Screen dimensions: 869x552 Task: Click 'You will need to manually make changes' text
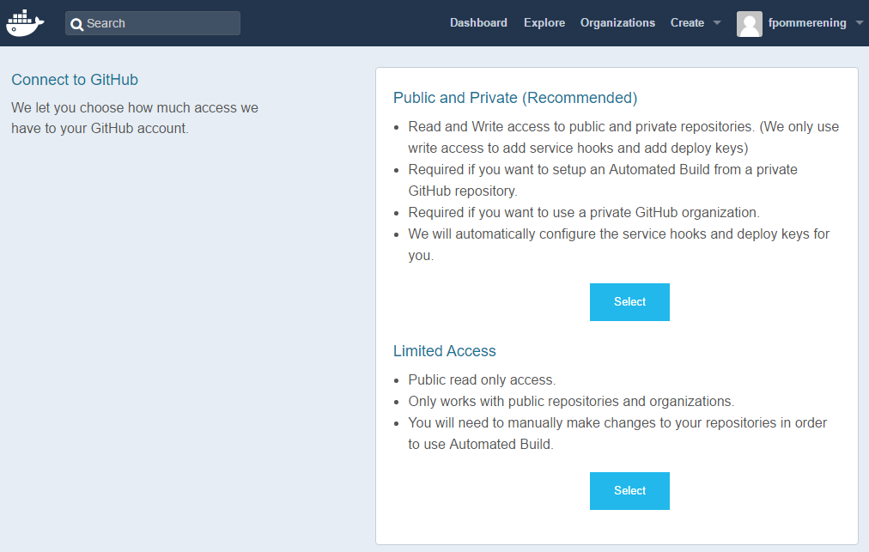617,434
